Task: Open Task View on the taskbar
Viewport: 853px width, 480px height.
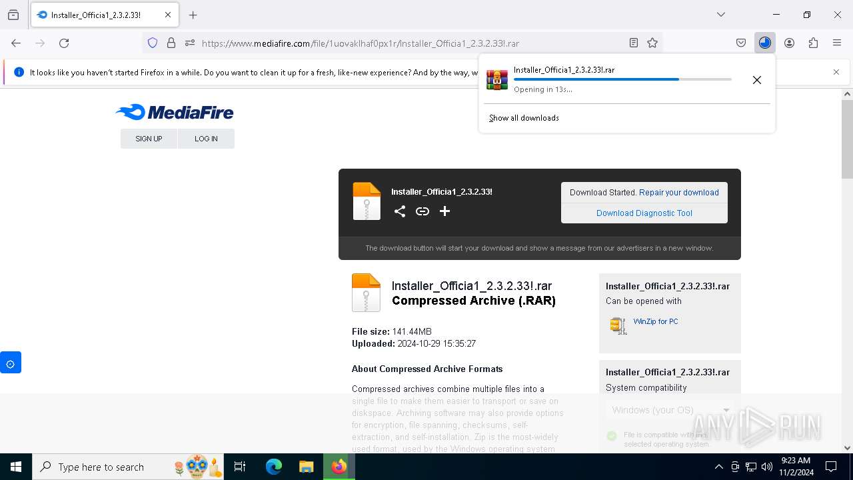Action: 240,467
